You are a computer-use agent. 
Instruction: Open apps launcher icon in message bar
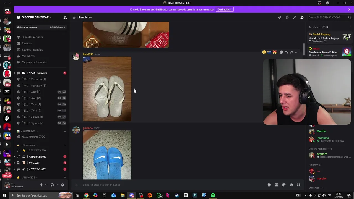[x=299, y=185]
